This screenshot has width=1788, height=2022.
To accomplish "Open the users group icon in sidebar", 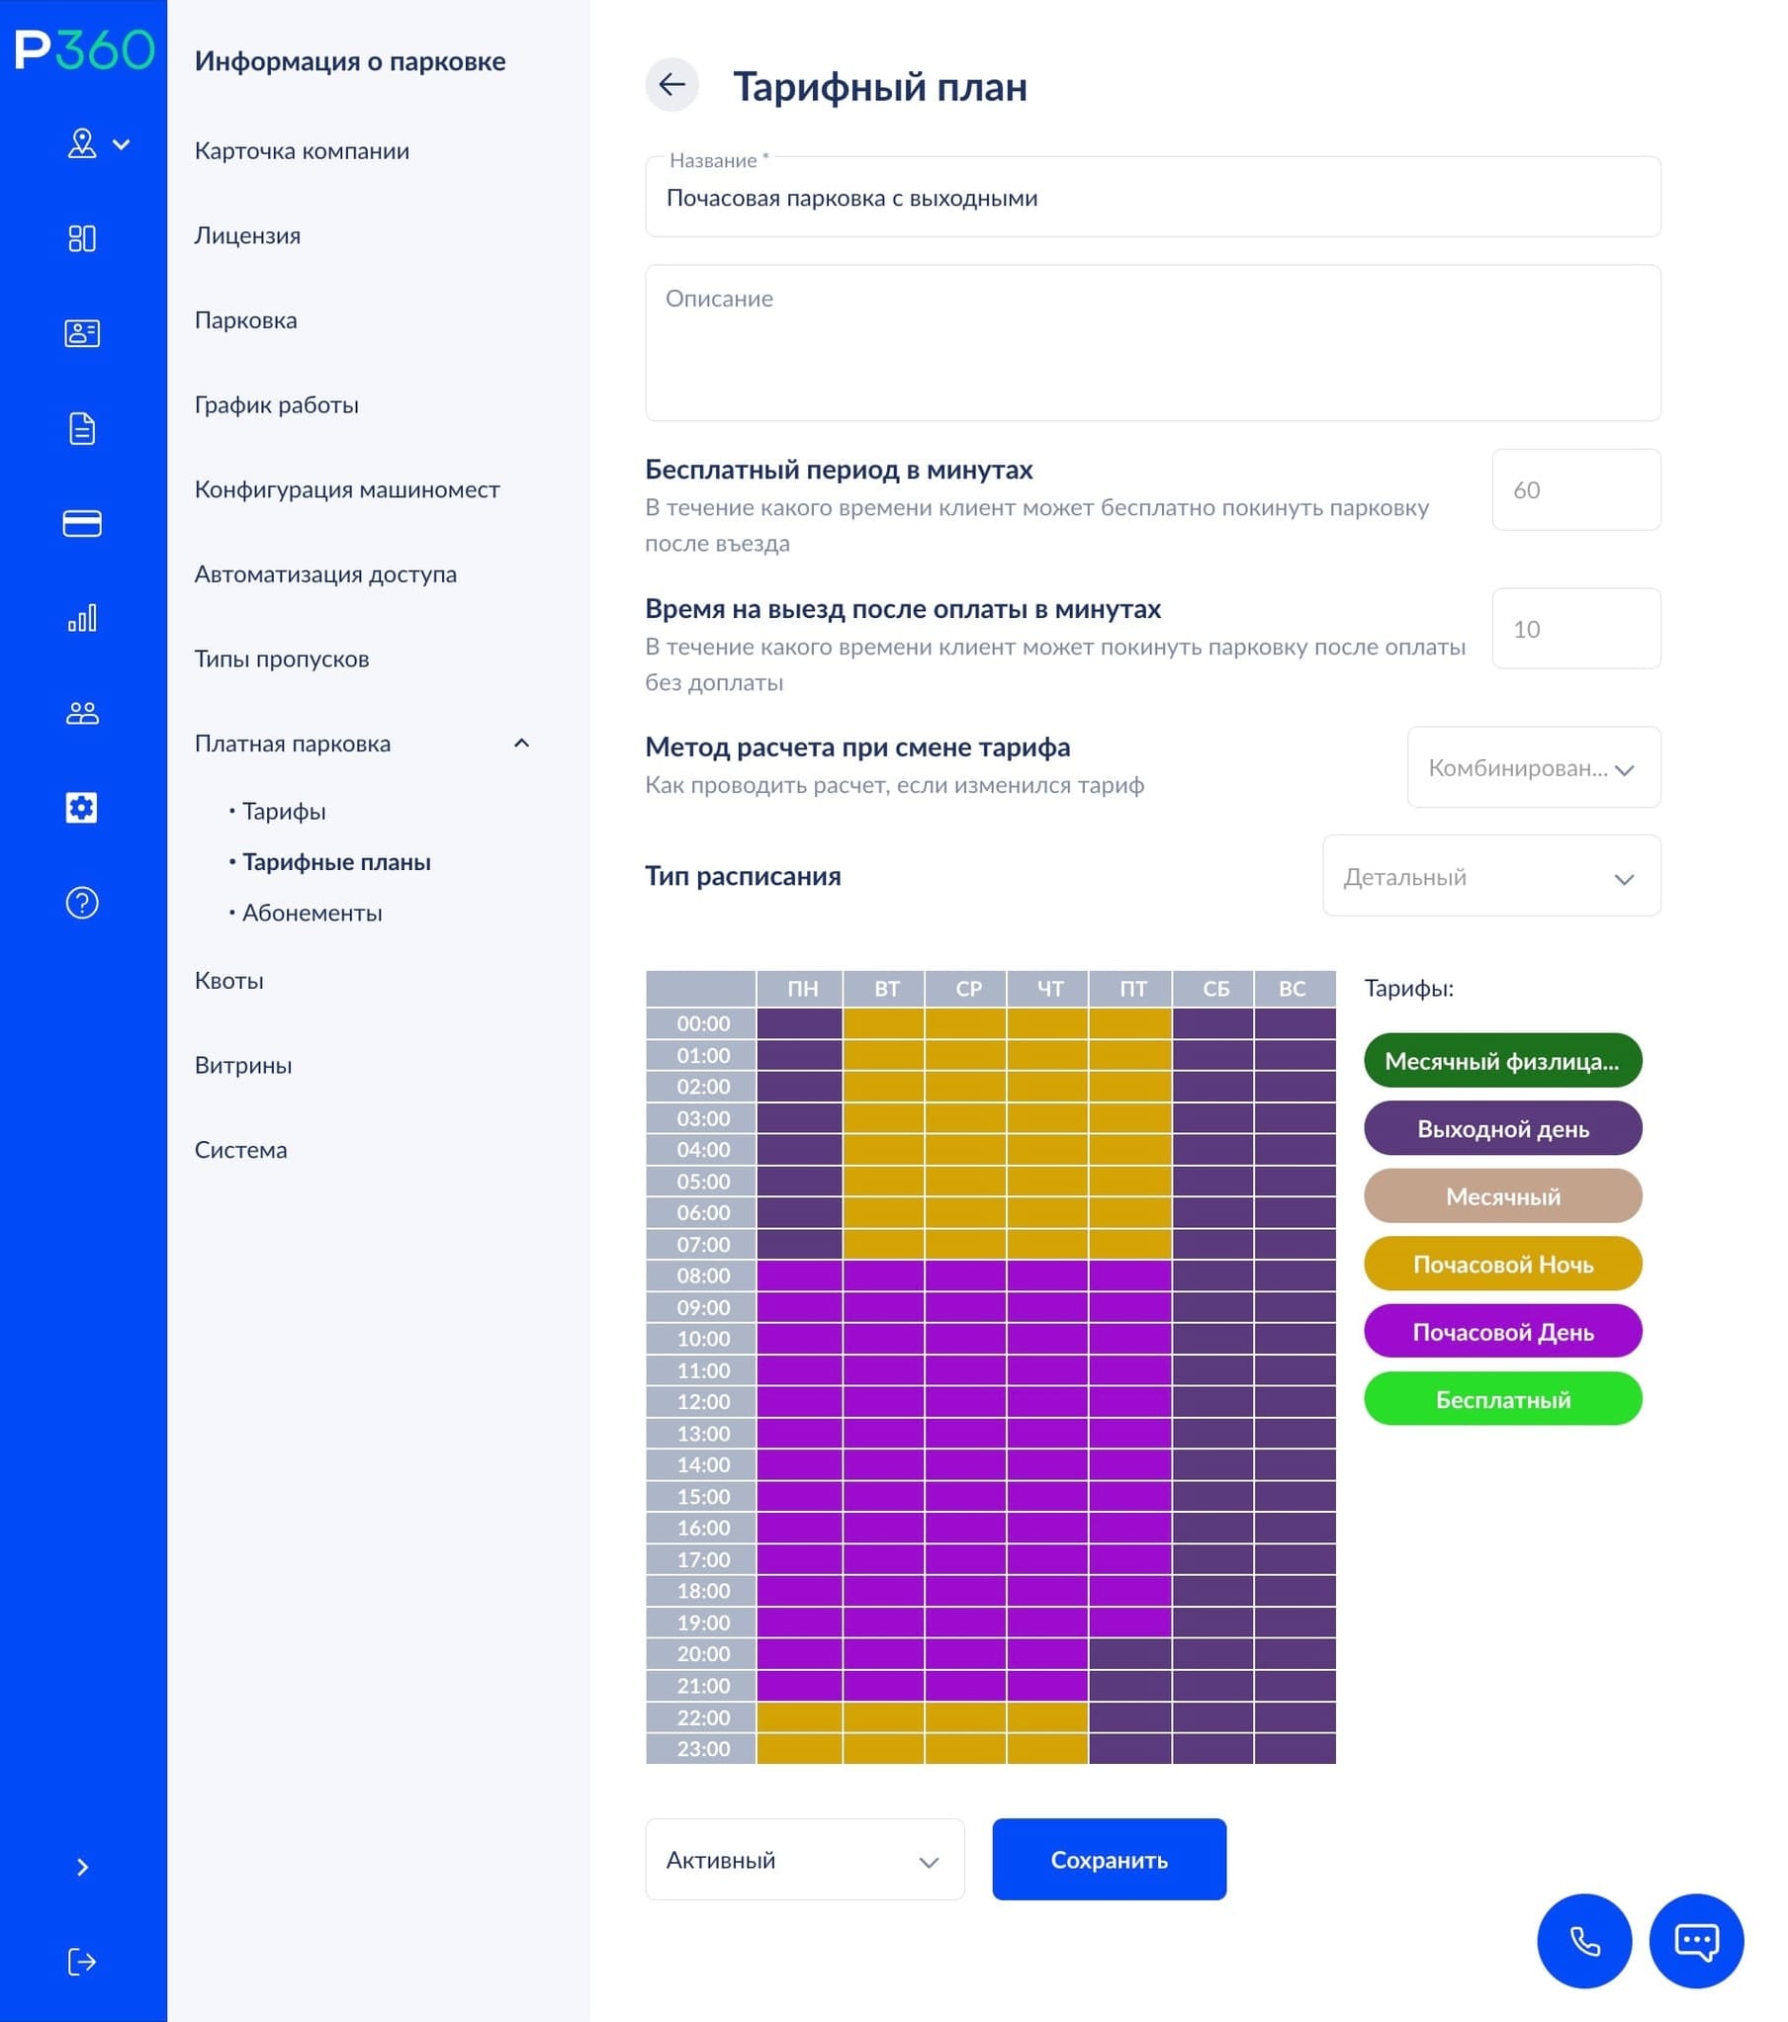I will pyautogui.click(x=82, y=713).
